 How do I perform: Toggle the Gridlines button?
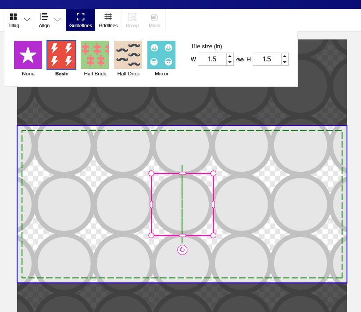(108, 20)
